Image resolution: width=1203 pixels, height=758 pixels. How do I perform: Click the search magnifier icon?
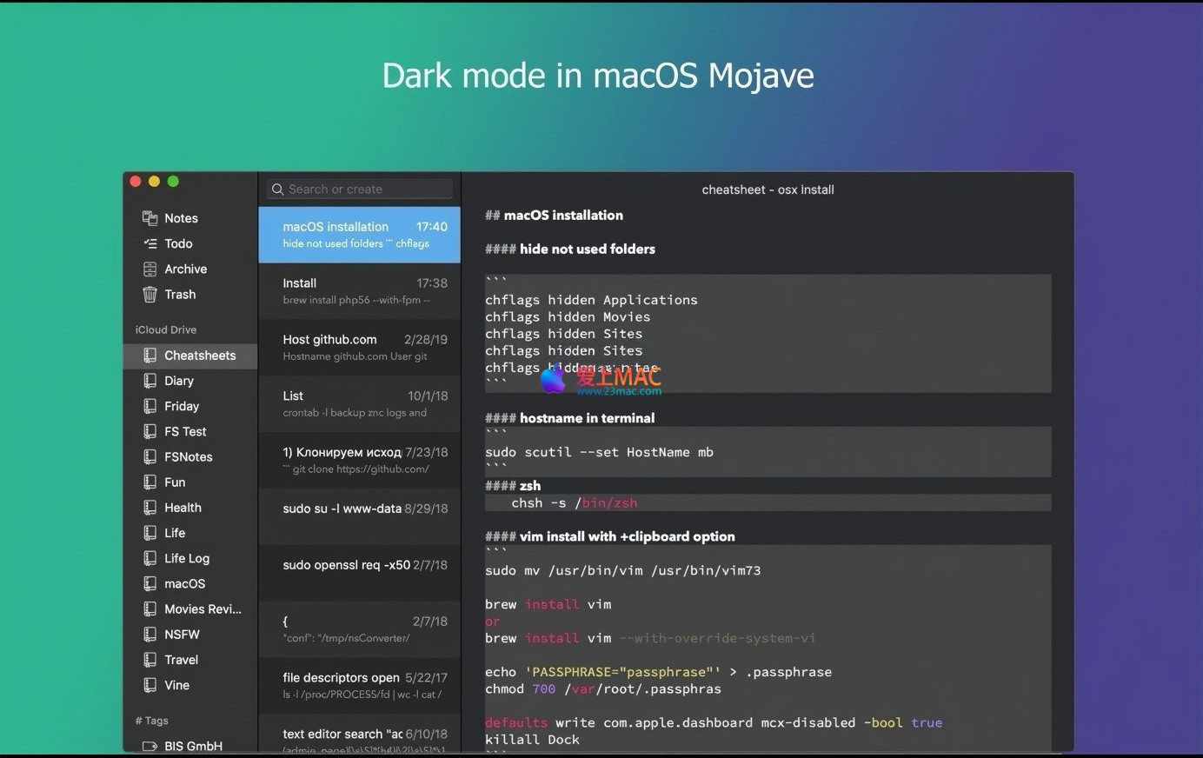277,189
